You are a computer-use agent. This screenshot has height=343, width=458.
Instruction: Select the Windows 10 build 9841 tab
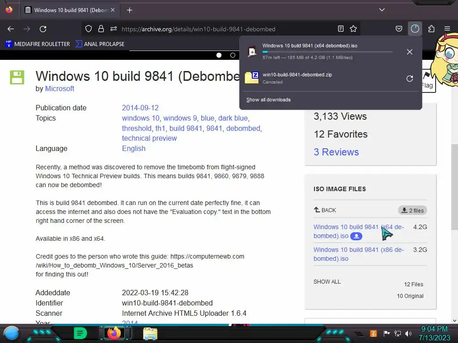point(70,10)
